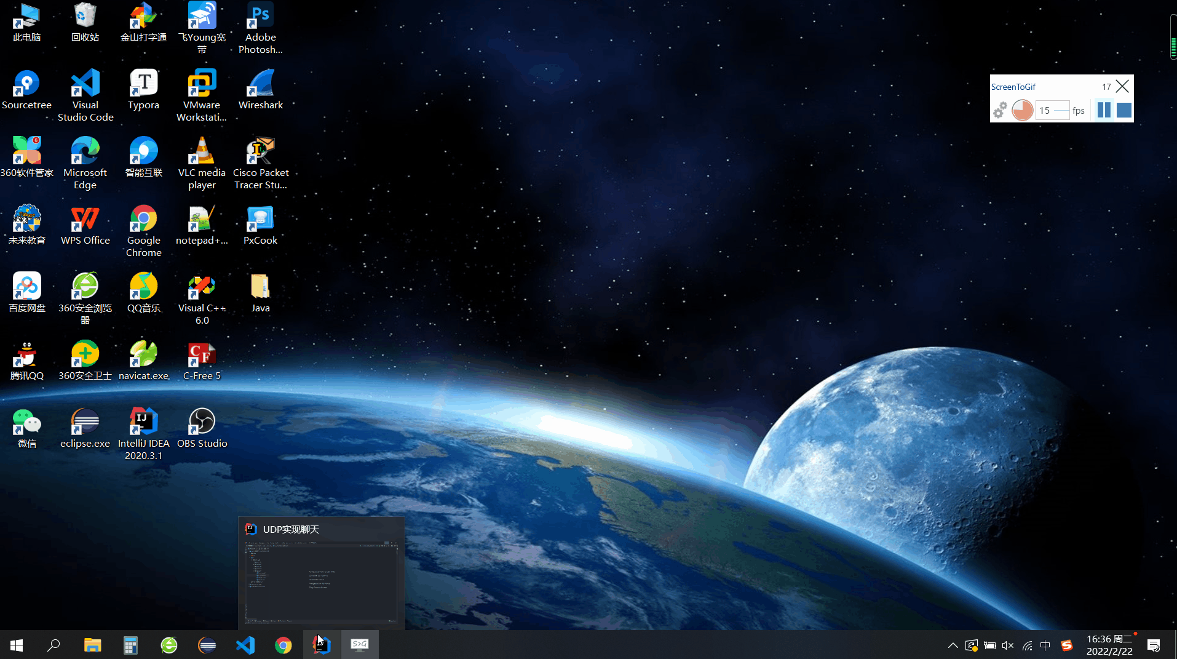This screenshot has width=1177, height=659.
Task: Stop the ScreenToGif recording
Action: (x=1124, y=110)
